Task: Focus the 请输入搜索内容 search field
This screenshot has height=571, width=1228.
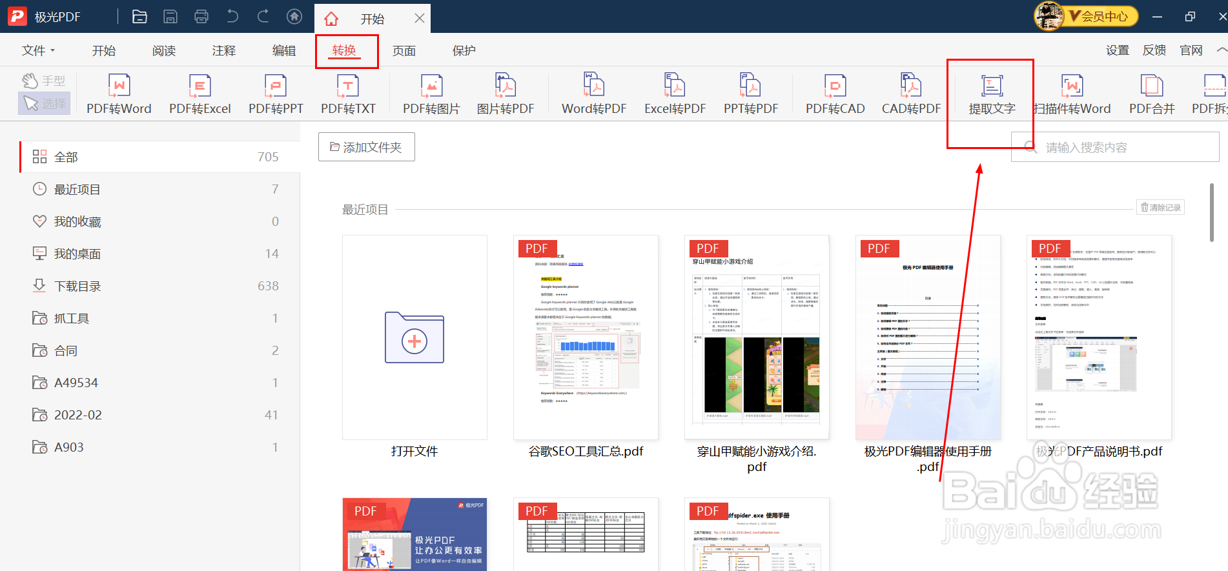Action: click(x=1115, y=147)
